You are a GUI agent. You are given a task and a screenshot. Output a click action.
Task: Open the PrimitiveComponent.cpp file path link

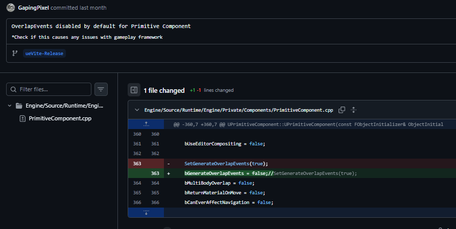[x=239, y=110]
